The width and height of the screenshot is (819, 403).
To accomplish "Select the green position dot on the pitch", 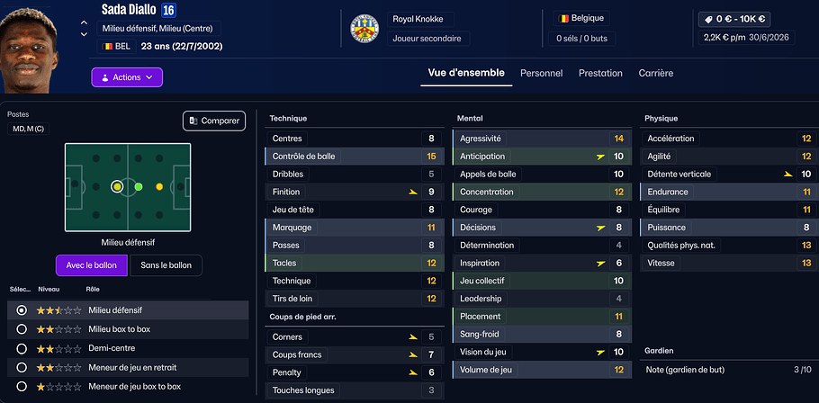I will coord(139,187).
